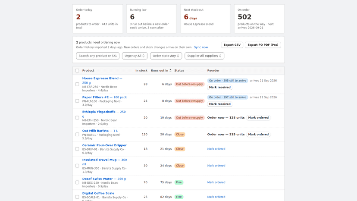This screenshot has height=201, width=357.
Task: Open the Ethiopia Yirgacheffe product link
Action: (x=104, y=114)
